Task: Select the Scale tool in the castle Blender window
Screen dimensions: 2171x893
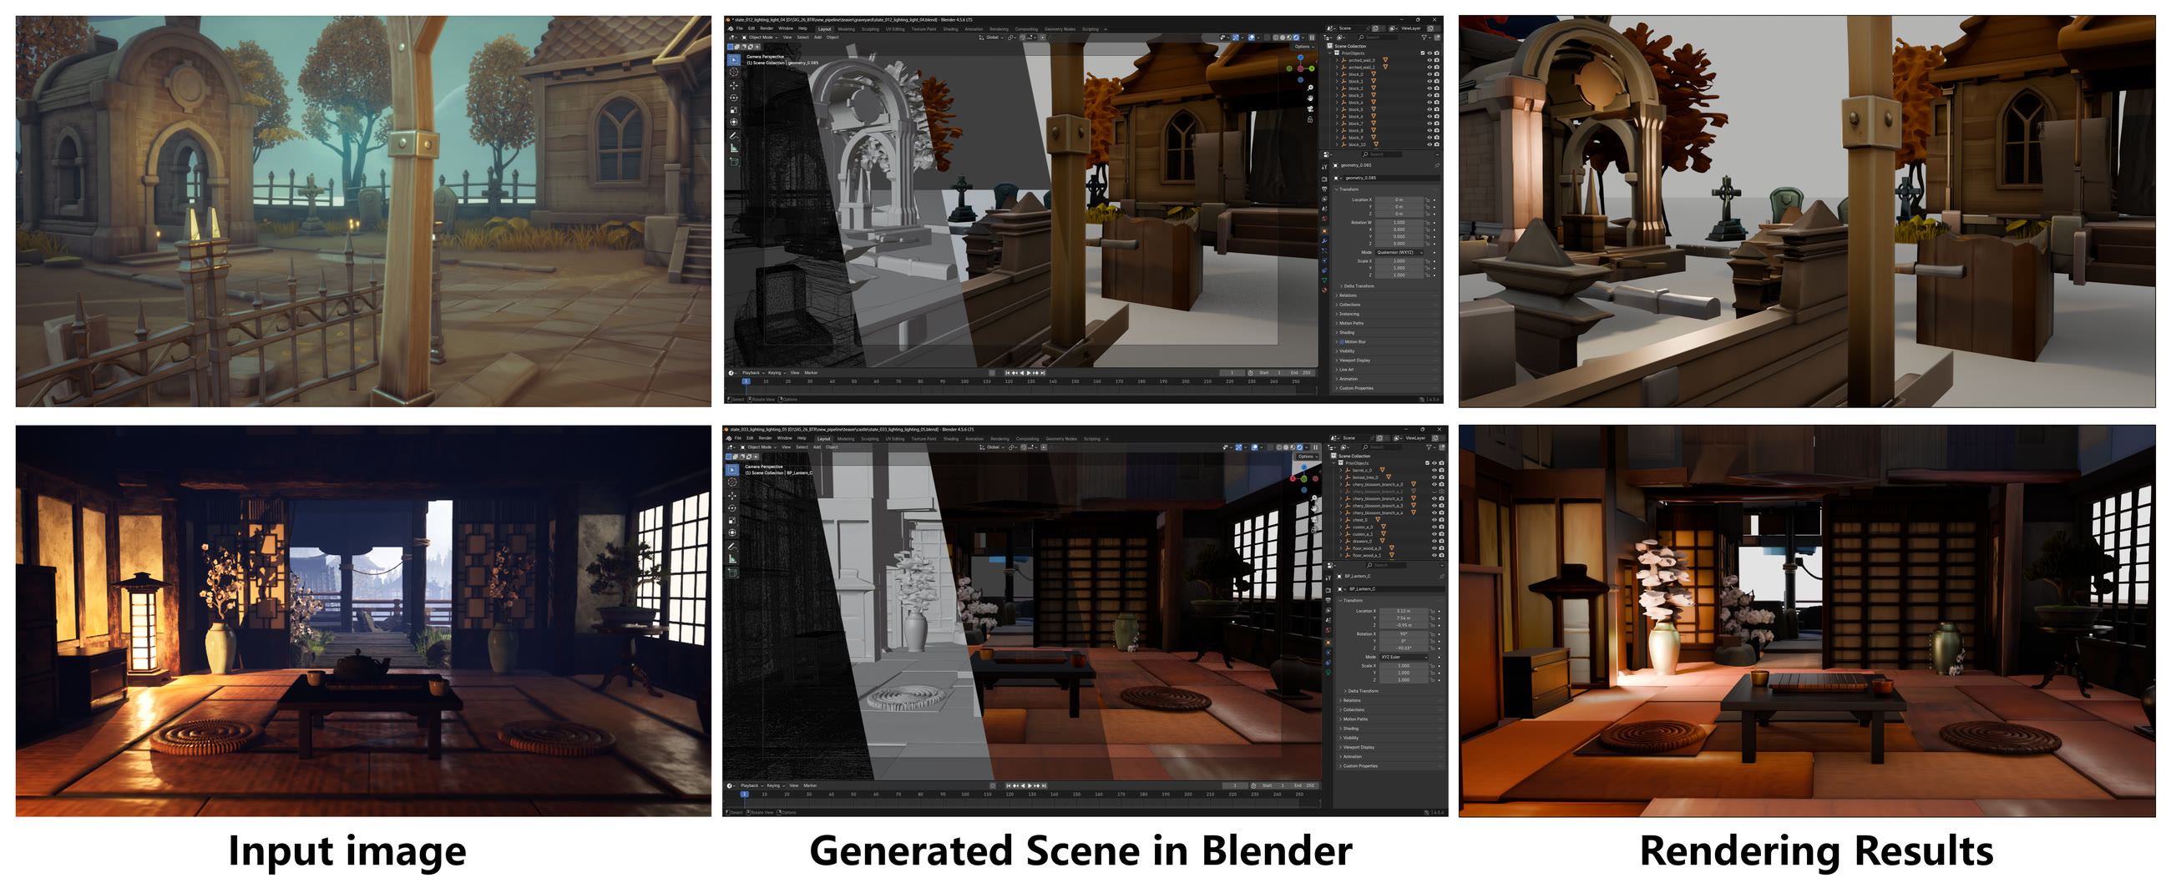Action: click(x=731, y=521)
